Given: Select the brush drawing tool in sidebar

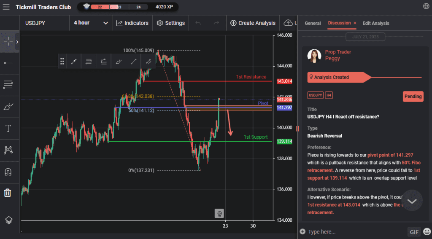Looking at the screenshot, I should (x=8, y=107).
